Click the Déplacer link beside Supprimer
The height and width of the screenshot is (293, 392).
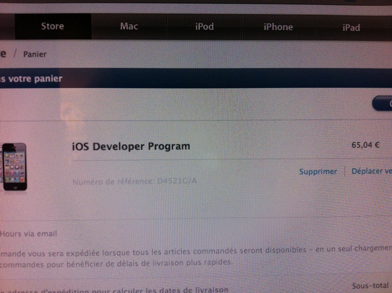371,171
